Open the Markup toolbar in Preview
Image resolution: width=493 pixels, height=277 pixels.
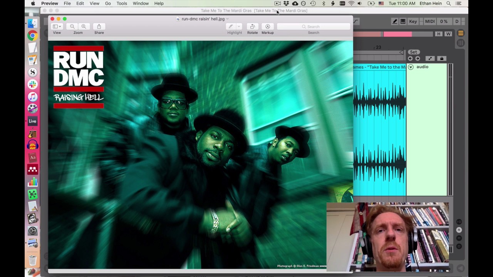268,26
